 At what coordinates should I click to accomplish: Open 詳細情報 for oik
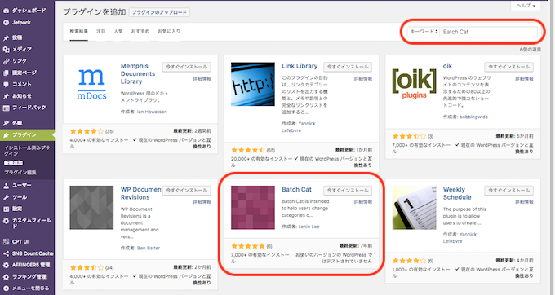524,79
